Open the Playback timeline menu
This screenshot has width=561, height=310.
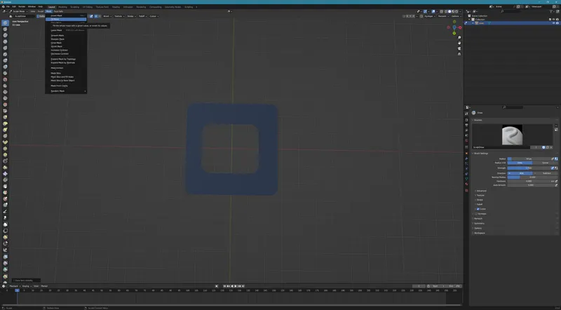click(15, 286)
